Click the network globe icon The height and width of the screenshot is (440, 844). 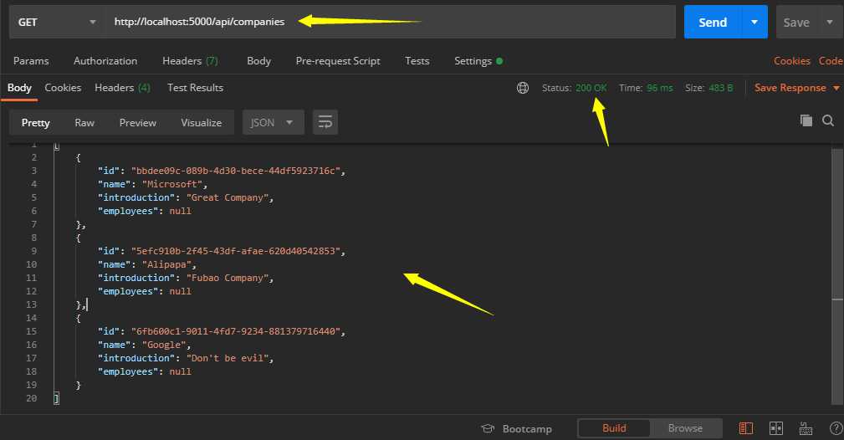click(523, 88)
